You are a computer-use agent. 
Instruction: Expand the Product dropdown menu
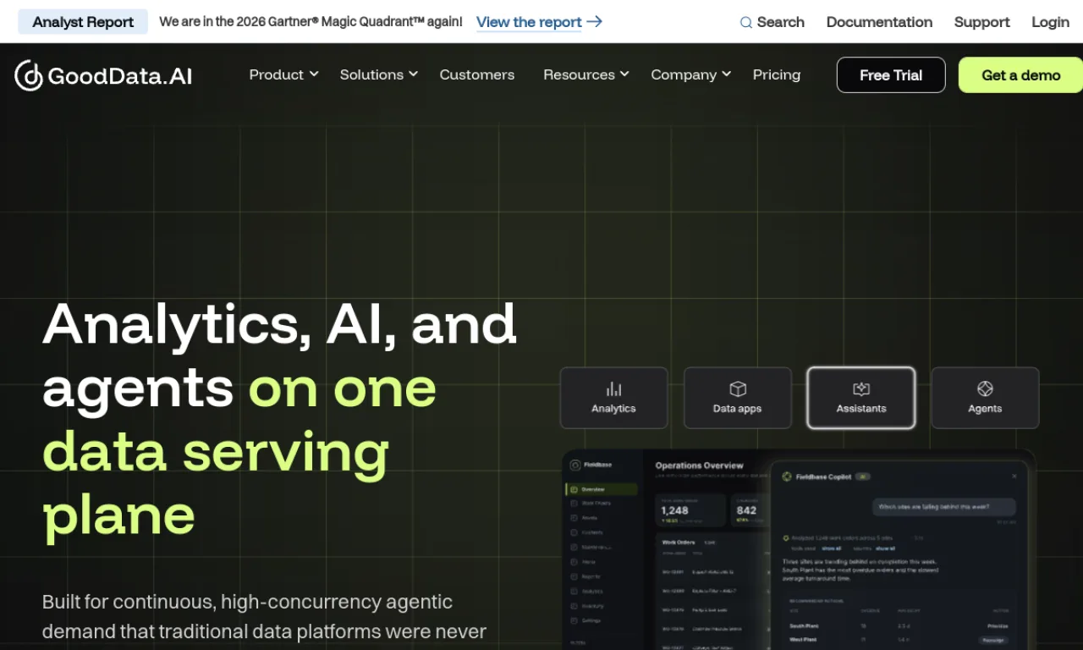[283, 74]
